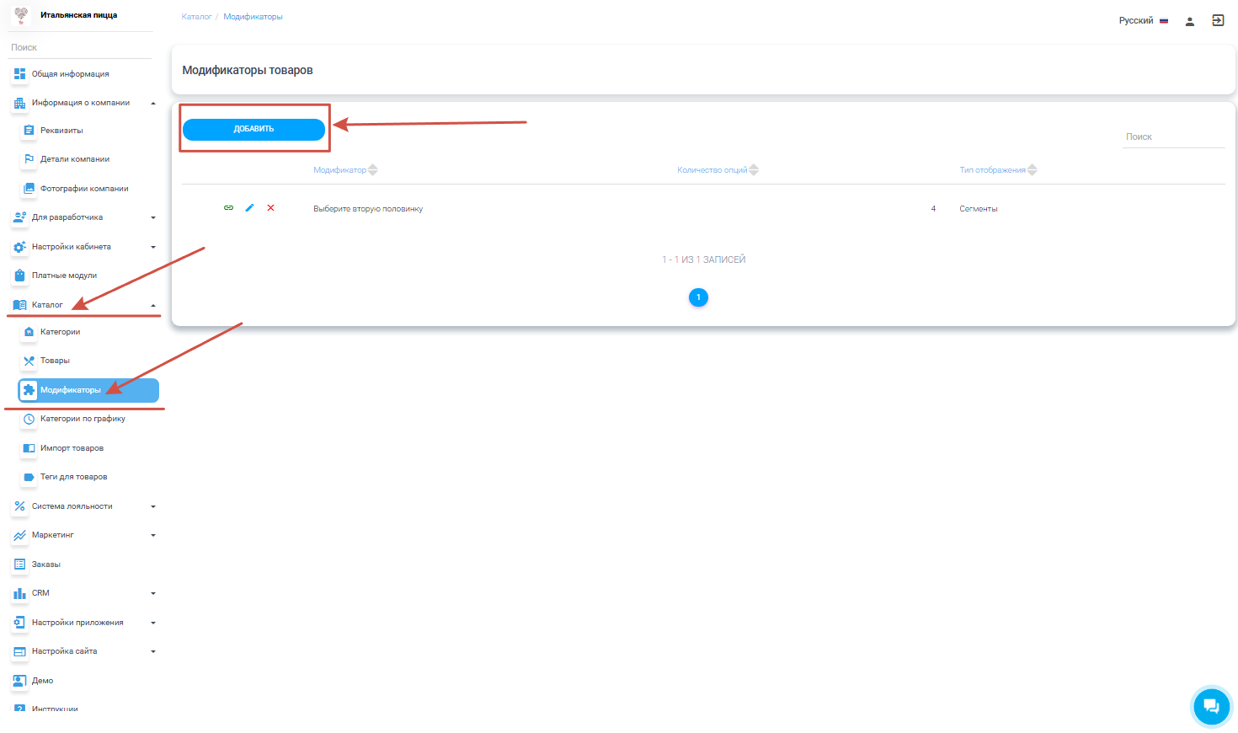Sort by Количество опций column arrows
The image size is (1238, 733).
click(x=754, y=170)
